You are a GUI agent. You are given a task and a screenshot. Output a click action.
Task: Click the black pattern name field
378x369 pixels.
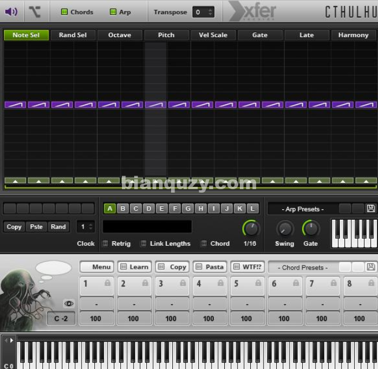coord(147,227)
